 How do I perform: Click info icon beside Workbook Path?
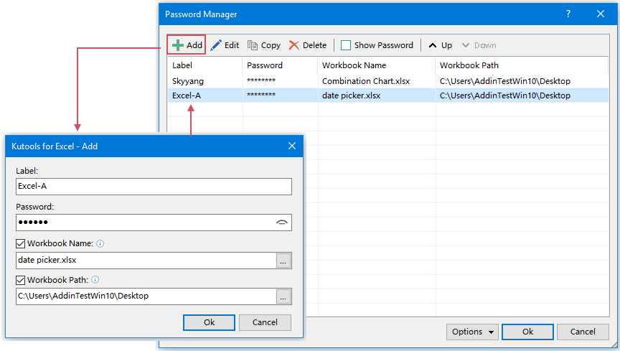(x=95, y=280)
